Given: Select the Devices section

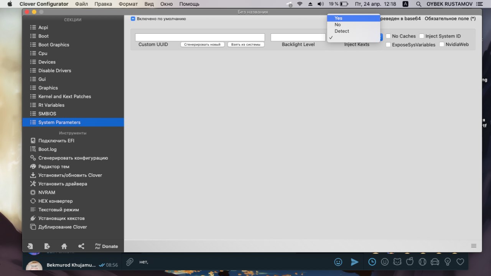Looking at the screenshot, I should tap(73, 62).
